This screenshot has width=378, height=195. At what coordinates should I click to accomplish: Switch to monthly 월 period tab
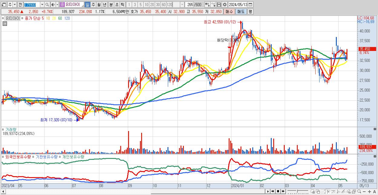[99, 5]
